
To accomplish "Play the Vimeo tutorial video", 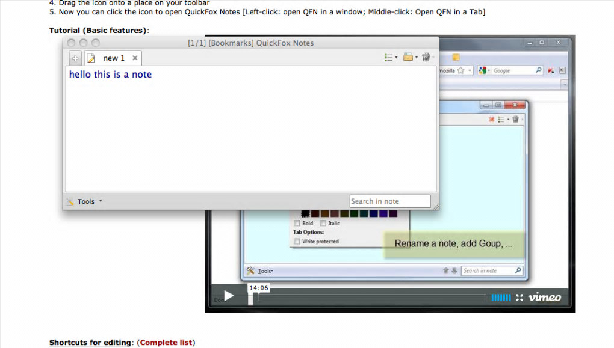I will pos(229,296).
